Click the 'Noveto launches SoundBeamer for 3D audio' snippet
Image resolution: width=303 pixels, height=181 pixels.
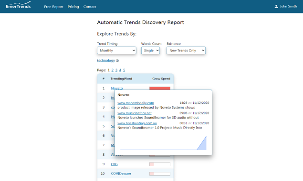[158, 117]
